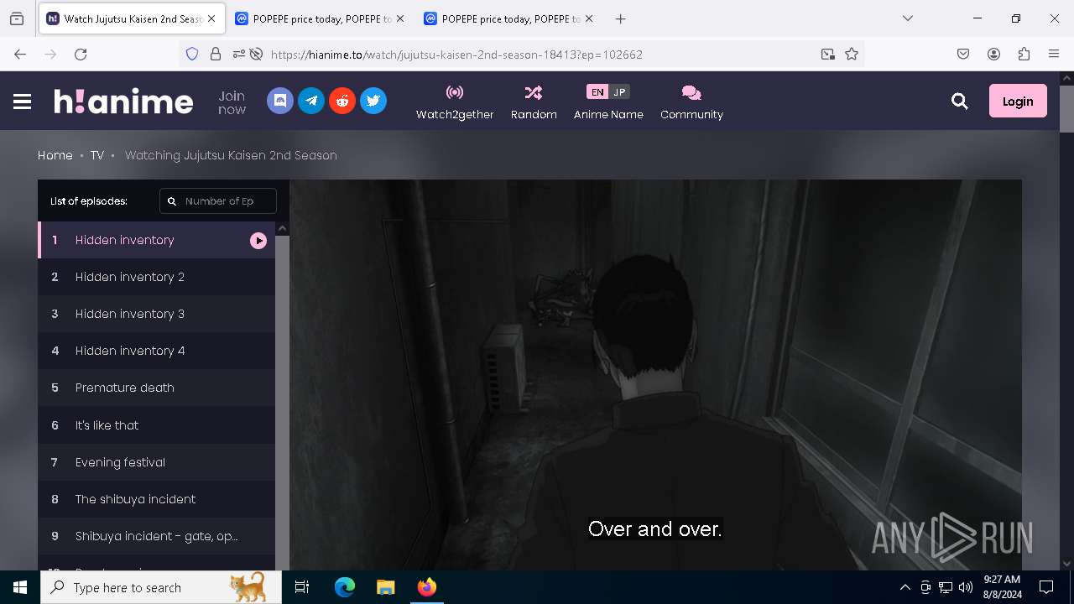Go to Home breadcrumb

(x=55, y=155)
